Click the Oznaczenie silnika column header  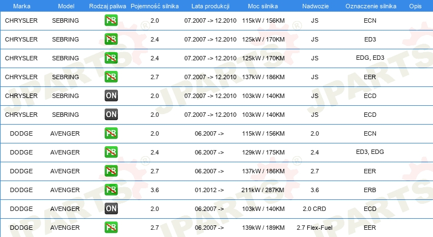click(x=370, y=6)
